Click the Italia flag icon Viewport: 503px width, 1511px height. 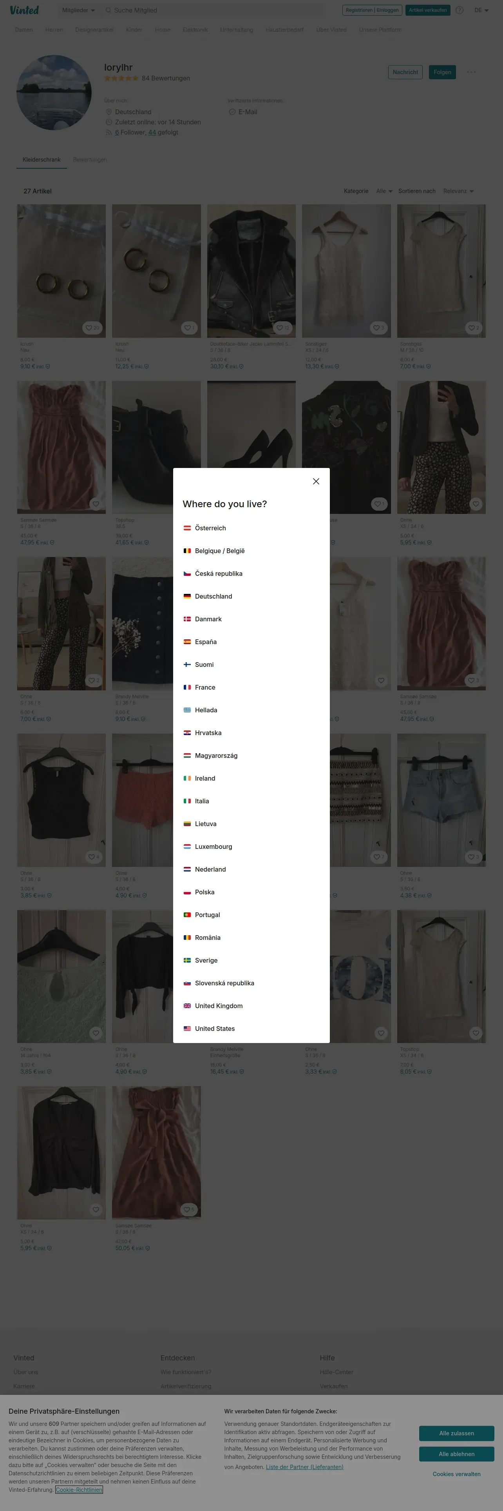pyautogui.click(x=187, y=801)
